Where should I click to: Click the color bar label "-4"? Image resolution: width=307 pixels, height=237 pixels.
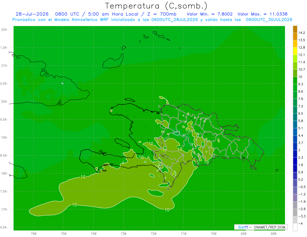coord(300,224)
